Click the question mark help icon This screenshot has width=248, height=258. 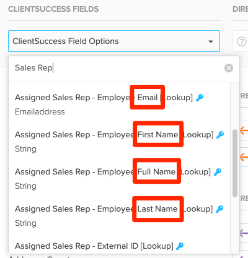[x=241, y=41]
